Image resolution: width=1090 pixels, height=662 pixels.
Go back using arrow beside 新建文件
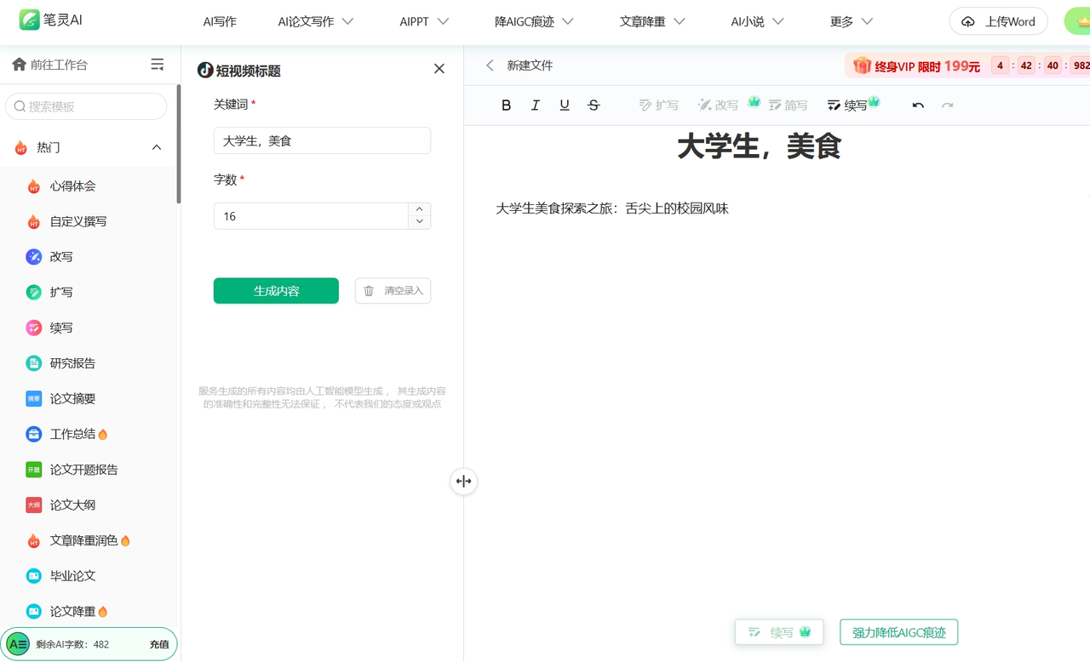490,66
